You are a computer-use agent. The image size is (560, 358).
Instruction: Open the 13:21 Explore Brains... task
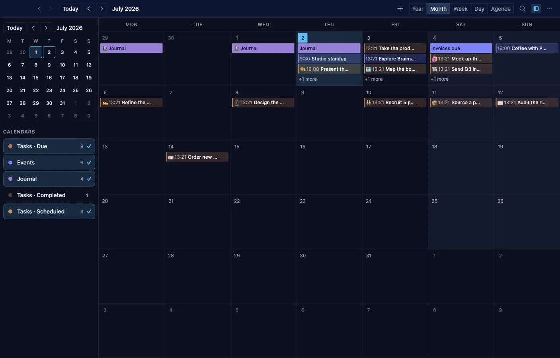[395, 58]
